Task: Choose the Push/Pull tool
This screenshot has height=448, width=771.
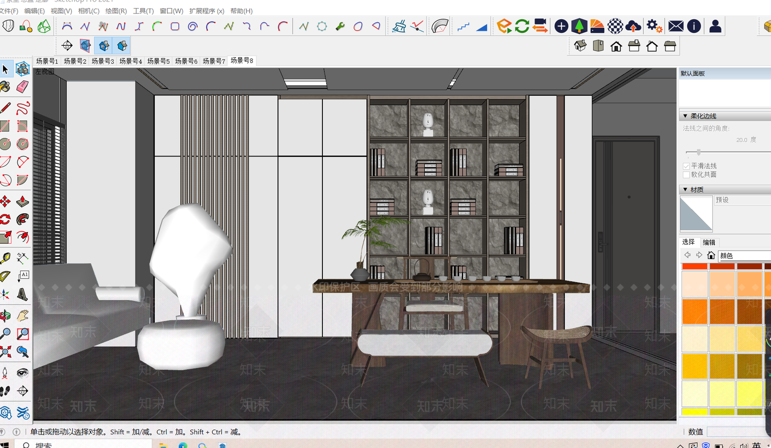Action: (22, 201)
